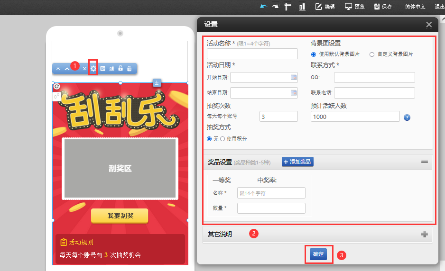This screenshot has height=271, width=445.
Task: Click the redo arrow in top toolbar
Action: [275, 7]
